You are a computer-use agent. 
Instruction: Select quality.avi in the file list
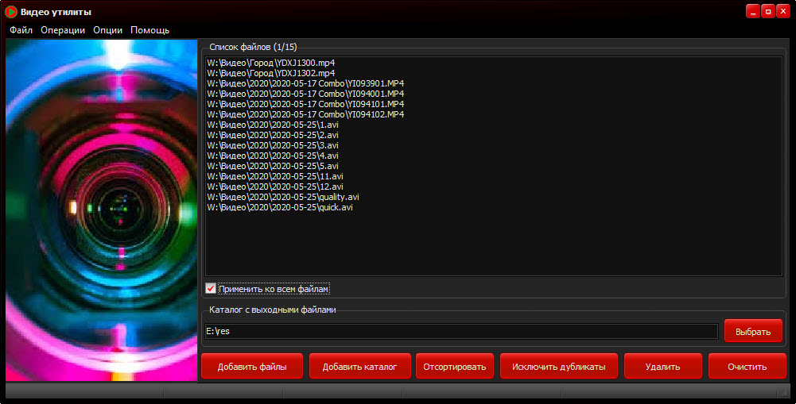[282, 197]
